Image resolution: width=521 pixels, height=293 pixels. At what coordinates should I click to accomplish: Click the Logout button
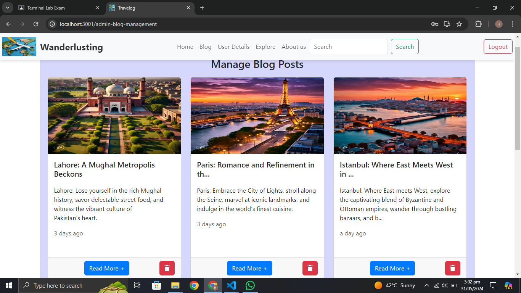(498, 47)
